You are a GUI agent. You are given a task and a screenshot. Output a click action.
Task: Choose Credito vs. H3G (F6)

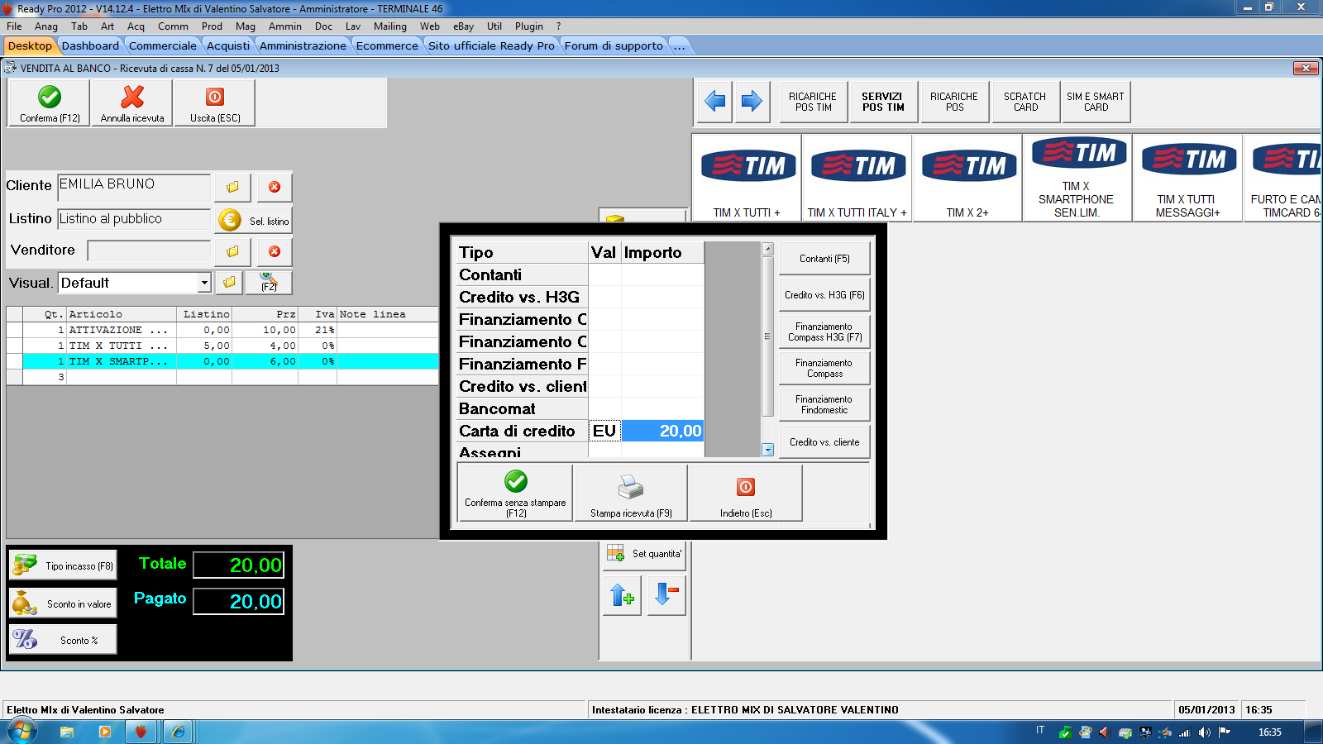824,295
